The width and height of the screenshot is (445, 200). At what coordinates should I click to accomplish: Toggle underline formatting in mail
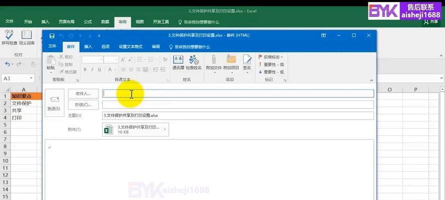pos(99,69)
